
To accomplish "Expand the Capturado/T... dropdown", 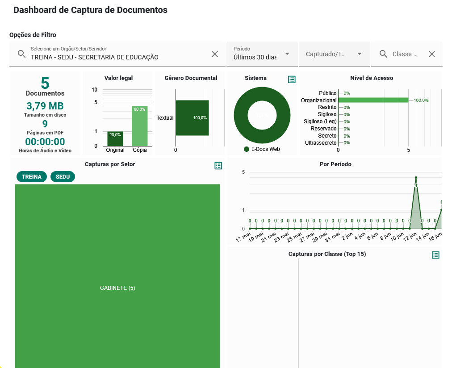I will [334, 54].
